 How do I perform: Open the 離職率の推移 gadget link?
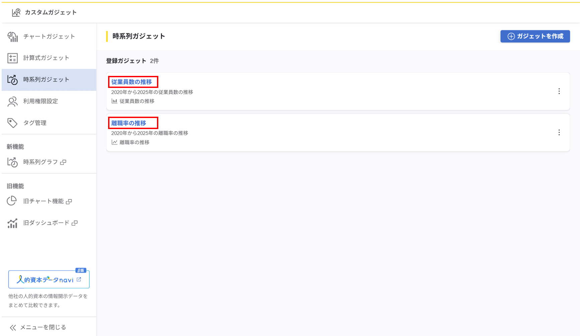tap(129, 123)
